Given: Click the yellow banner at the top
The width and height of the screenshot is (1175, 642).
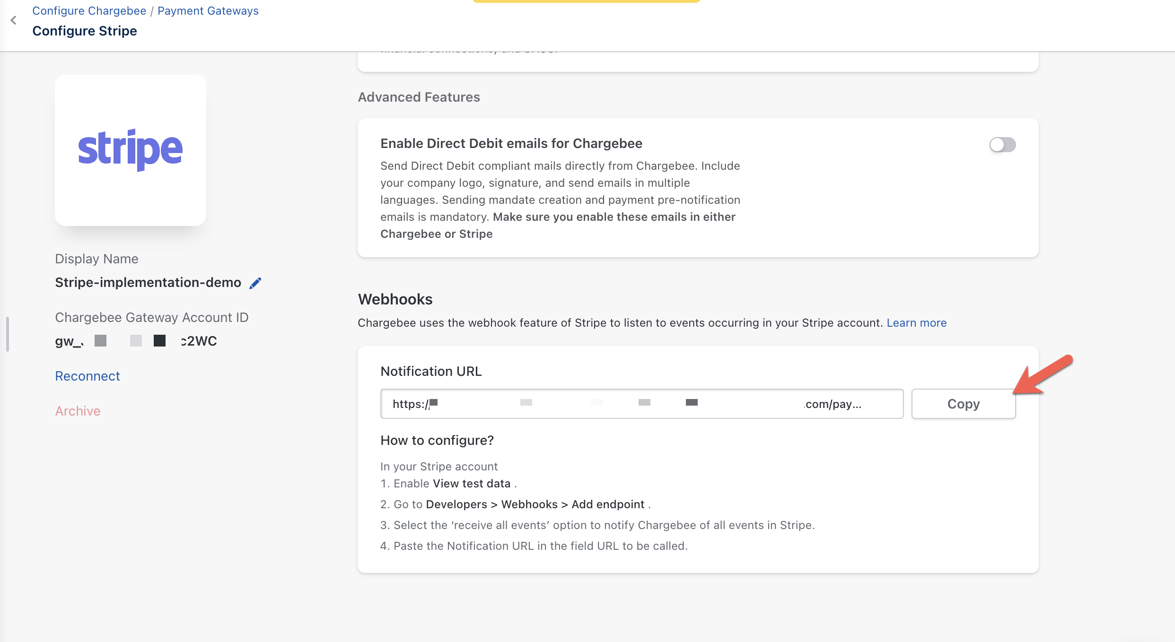Looking at the screenshot, I should pyautogui.click(x=586, y=1).
